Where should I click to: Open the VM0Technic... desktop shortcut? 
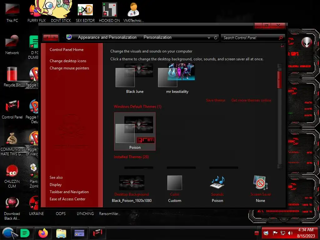(x=134, y=12)
